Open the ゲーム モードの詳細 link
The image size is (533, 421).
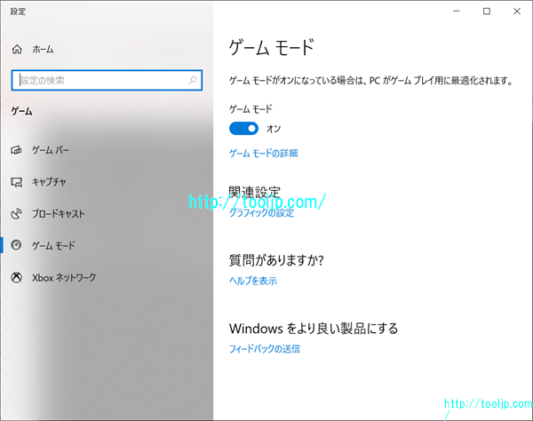click(x=264, y=154)
